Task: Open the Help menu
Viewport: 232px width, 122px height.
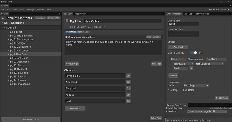Action: (49, 10)
